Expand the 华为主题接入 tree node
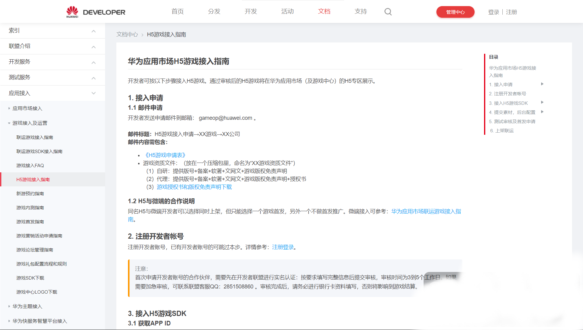Viewport: 583px width, 330px height. 9,306
